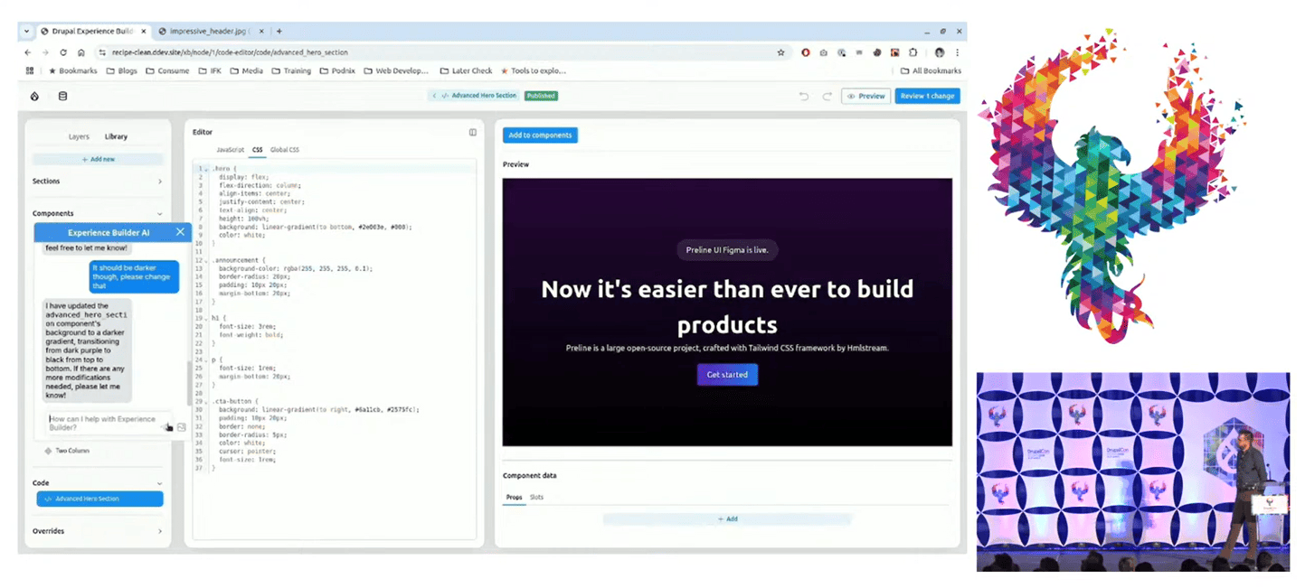Viewport: 1305px width, 588px height.
Task: Open All Bookmarks folder
Action: 931,70
